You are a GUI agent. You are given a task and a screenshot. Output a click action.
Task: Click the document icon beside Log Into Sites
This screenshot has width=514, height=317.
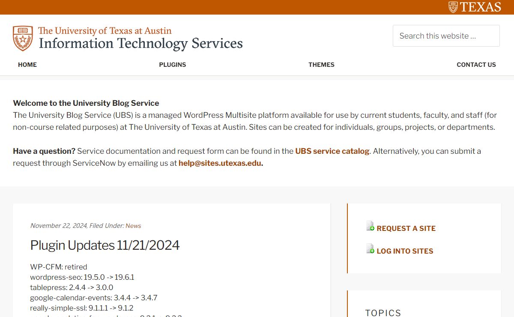click(371, 248)
